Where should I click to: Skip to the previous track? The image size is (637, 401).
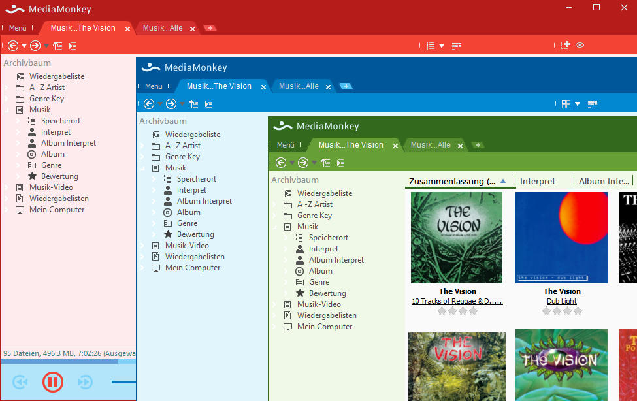(x=20, y=382)
